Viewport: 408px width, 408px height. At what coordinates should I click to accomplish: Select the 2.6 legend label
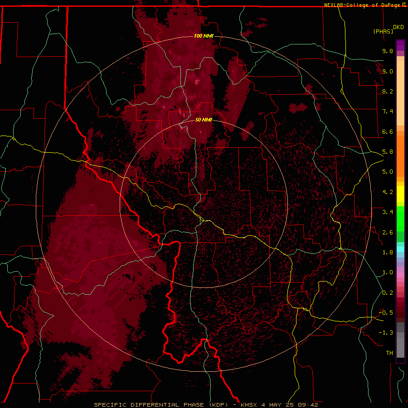pos(388,233)
